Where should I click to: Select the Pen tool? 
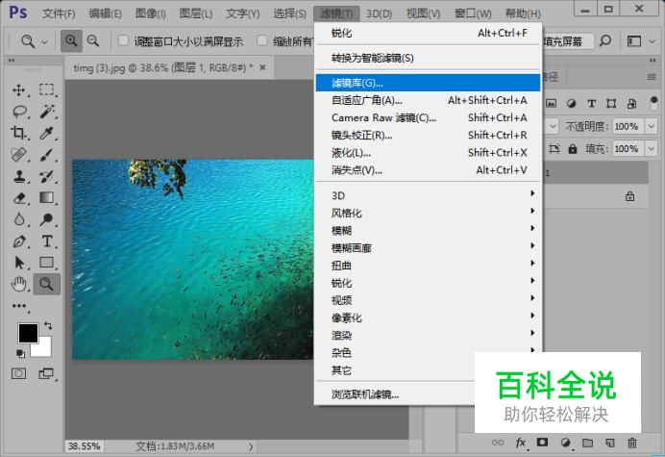point(19,241)
